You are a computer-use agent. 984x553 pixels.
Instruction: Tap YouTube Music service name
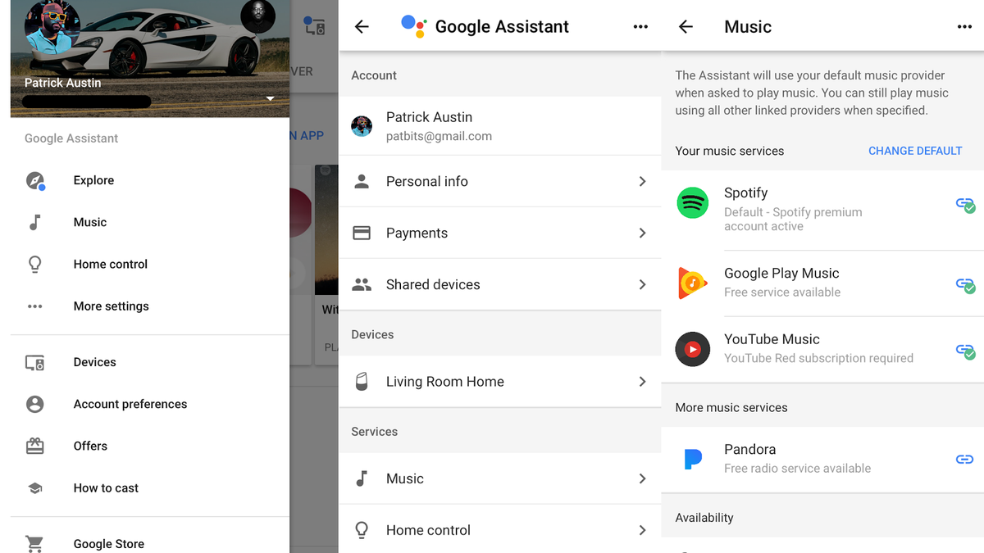click(772, 339)
